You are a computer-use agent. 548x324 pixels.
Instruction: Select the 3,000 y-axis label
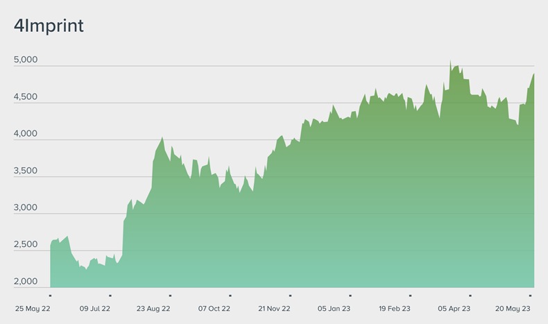coord(26,207)
